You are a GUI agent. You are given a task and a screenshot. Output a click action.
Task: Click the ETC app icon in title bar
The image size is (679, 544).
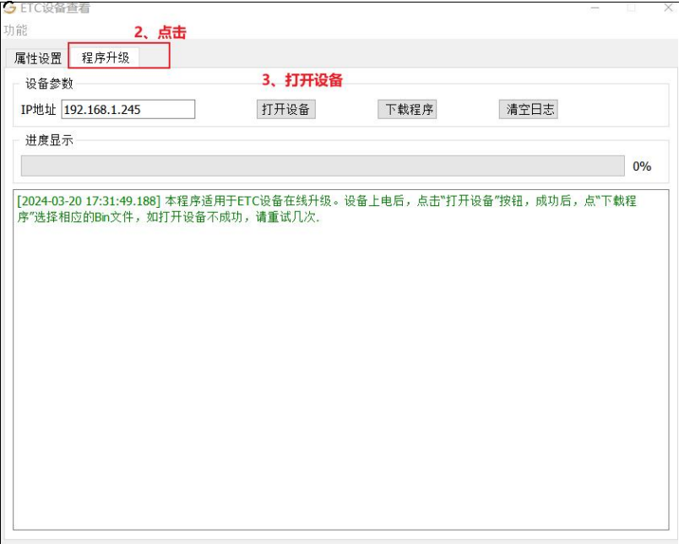9,8
